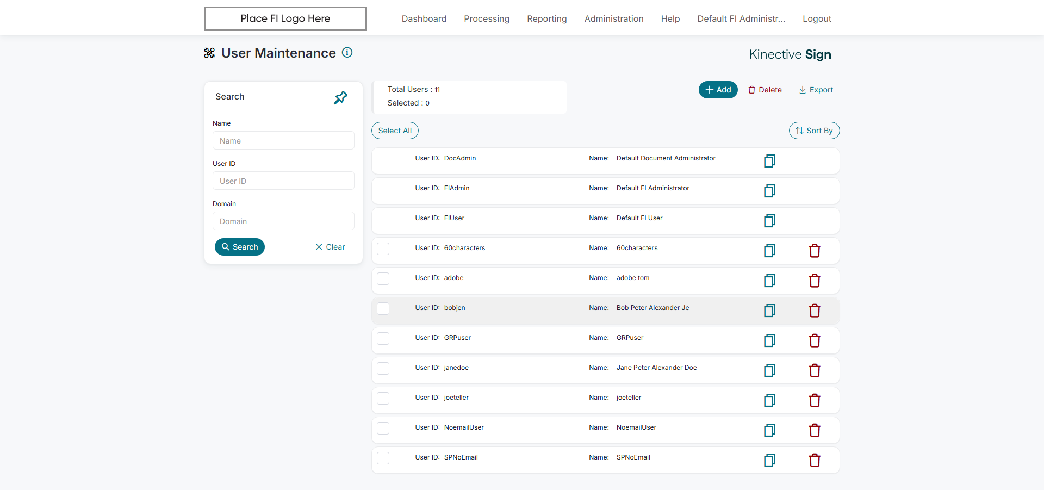This screenshot has height=490, width=1044.
Task: Focus the Name search field
Action: (x=283, y=140)
